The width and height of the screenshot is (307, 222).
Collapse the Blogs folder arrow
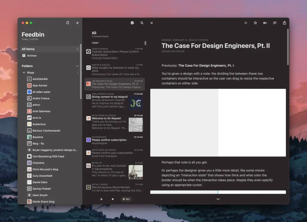click(x=24, y=73)
